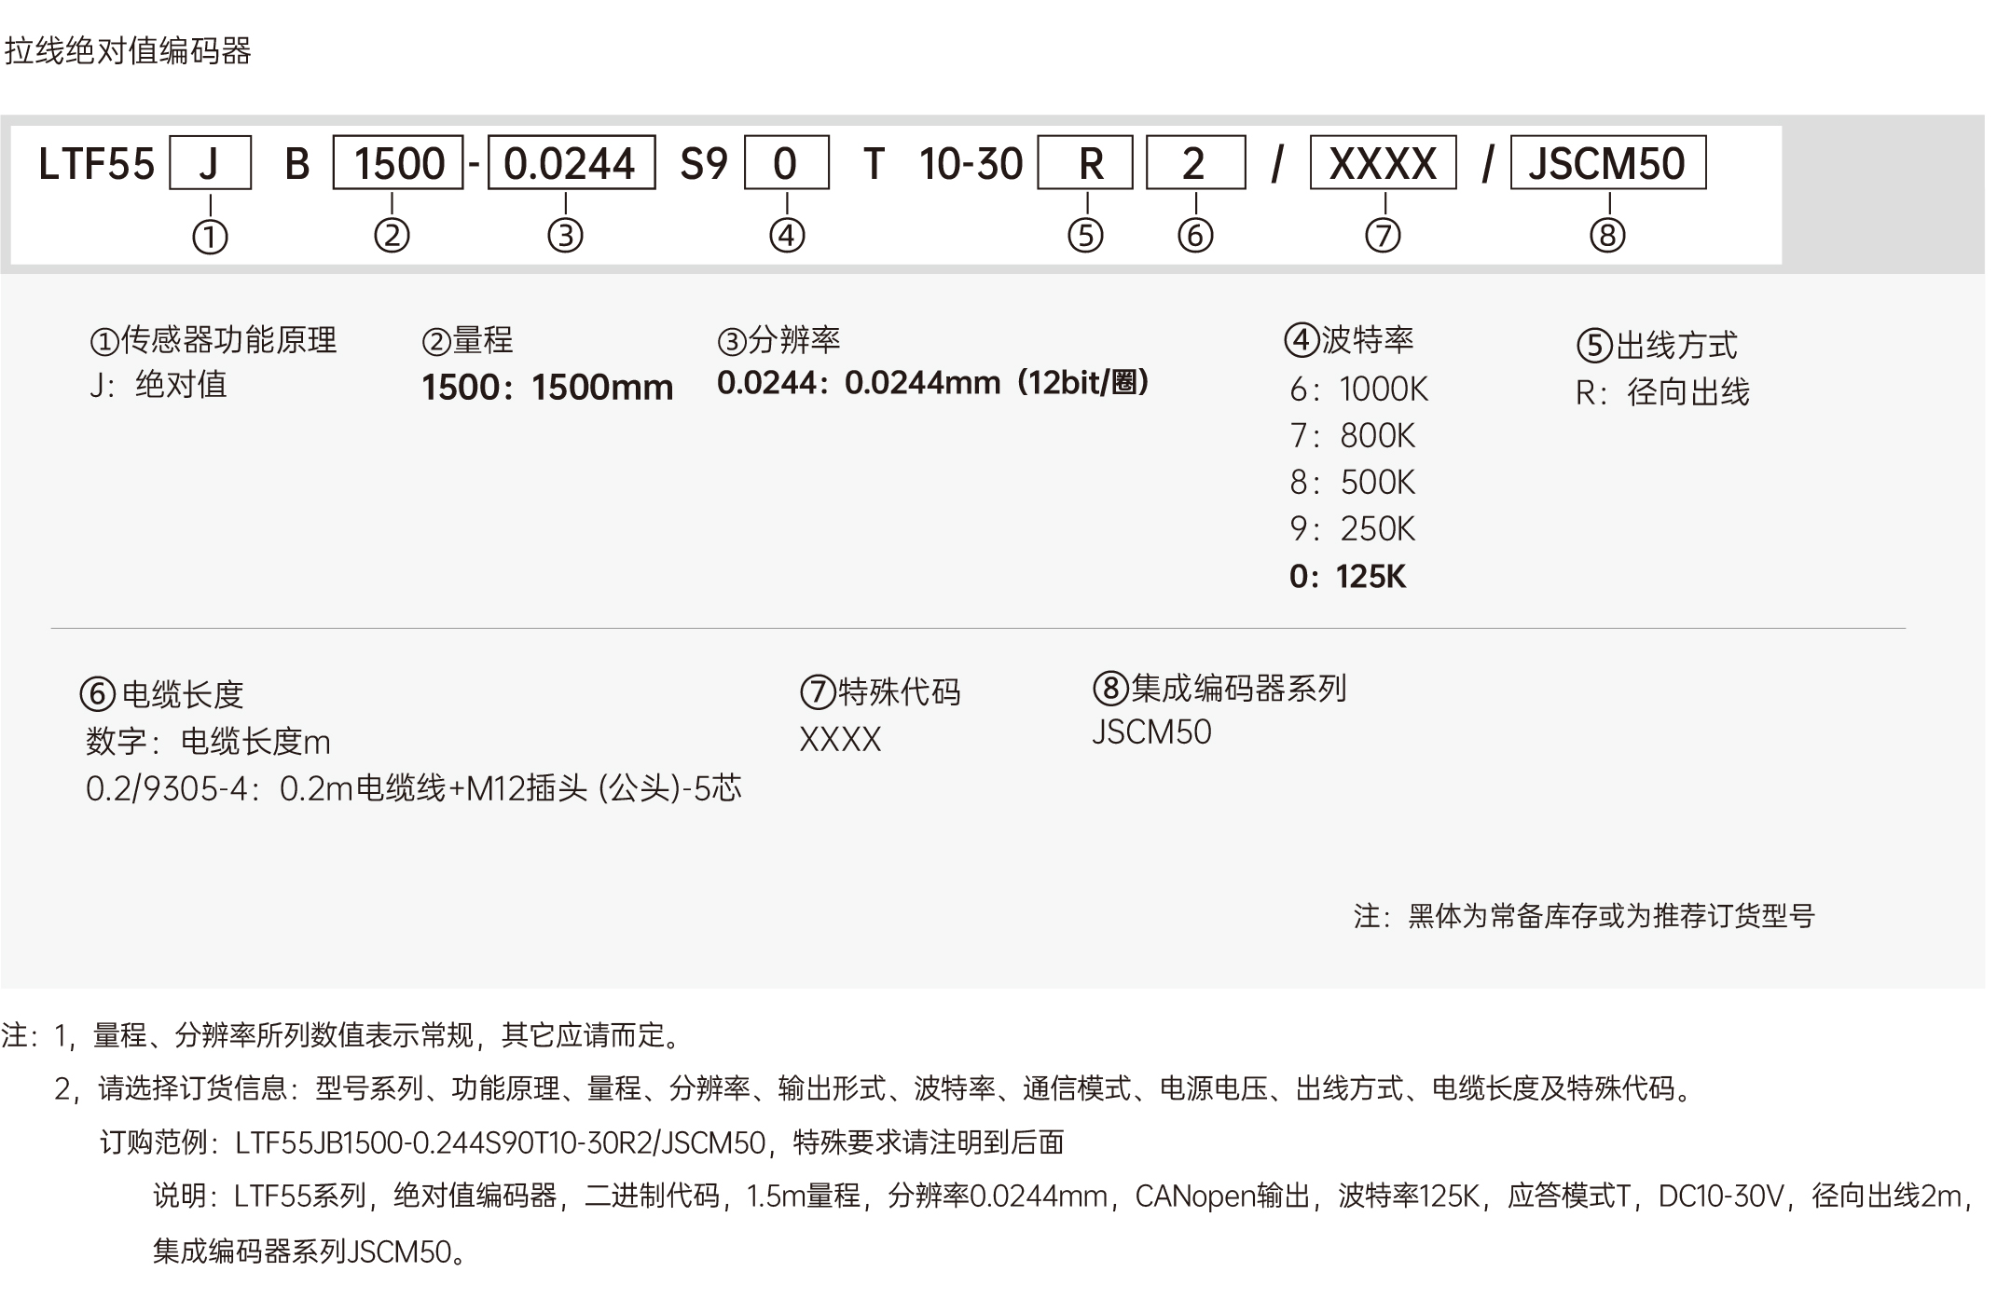Click footnote 1 about 量程、分辨率

(x=342, y=1035)
